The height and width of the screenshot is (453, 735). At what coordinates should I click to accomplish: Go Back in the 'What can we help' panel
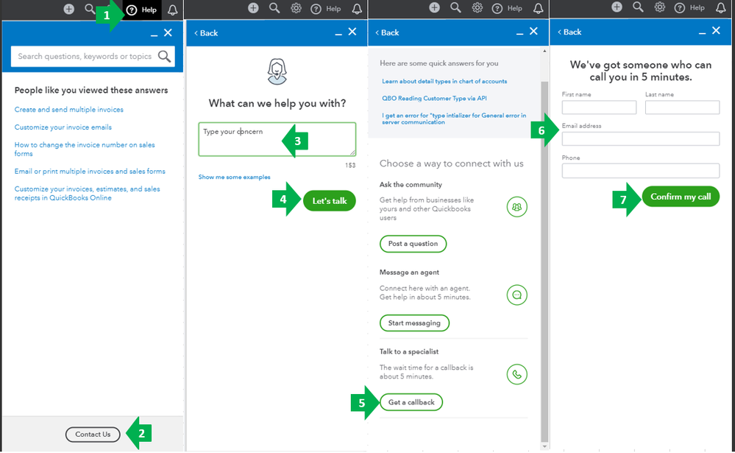[x=206, y=33]
